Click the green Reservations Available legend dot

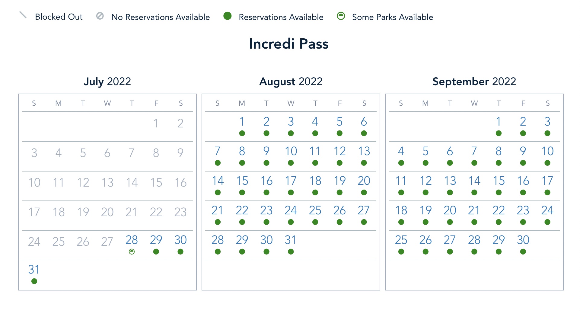tap(228, 16)
